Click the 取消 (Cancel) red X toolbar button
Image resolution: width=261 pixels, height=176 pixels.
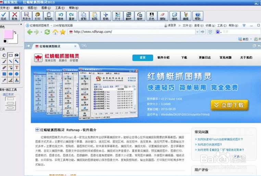15,16
